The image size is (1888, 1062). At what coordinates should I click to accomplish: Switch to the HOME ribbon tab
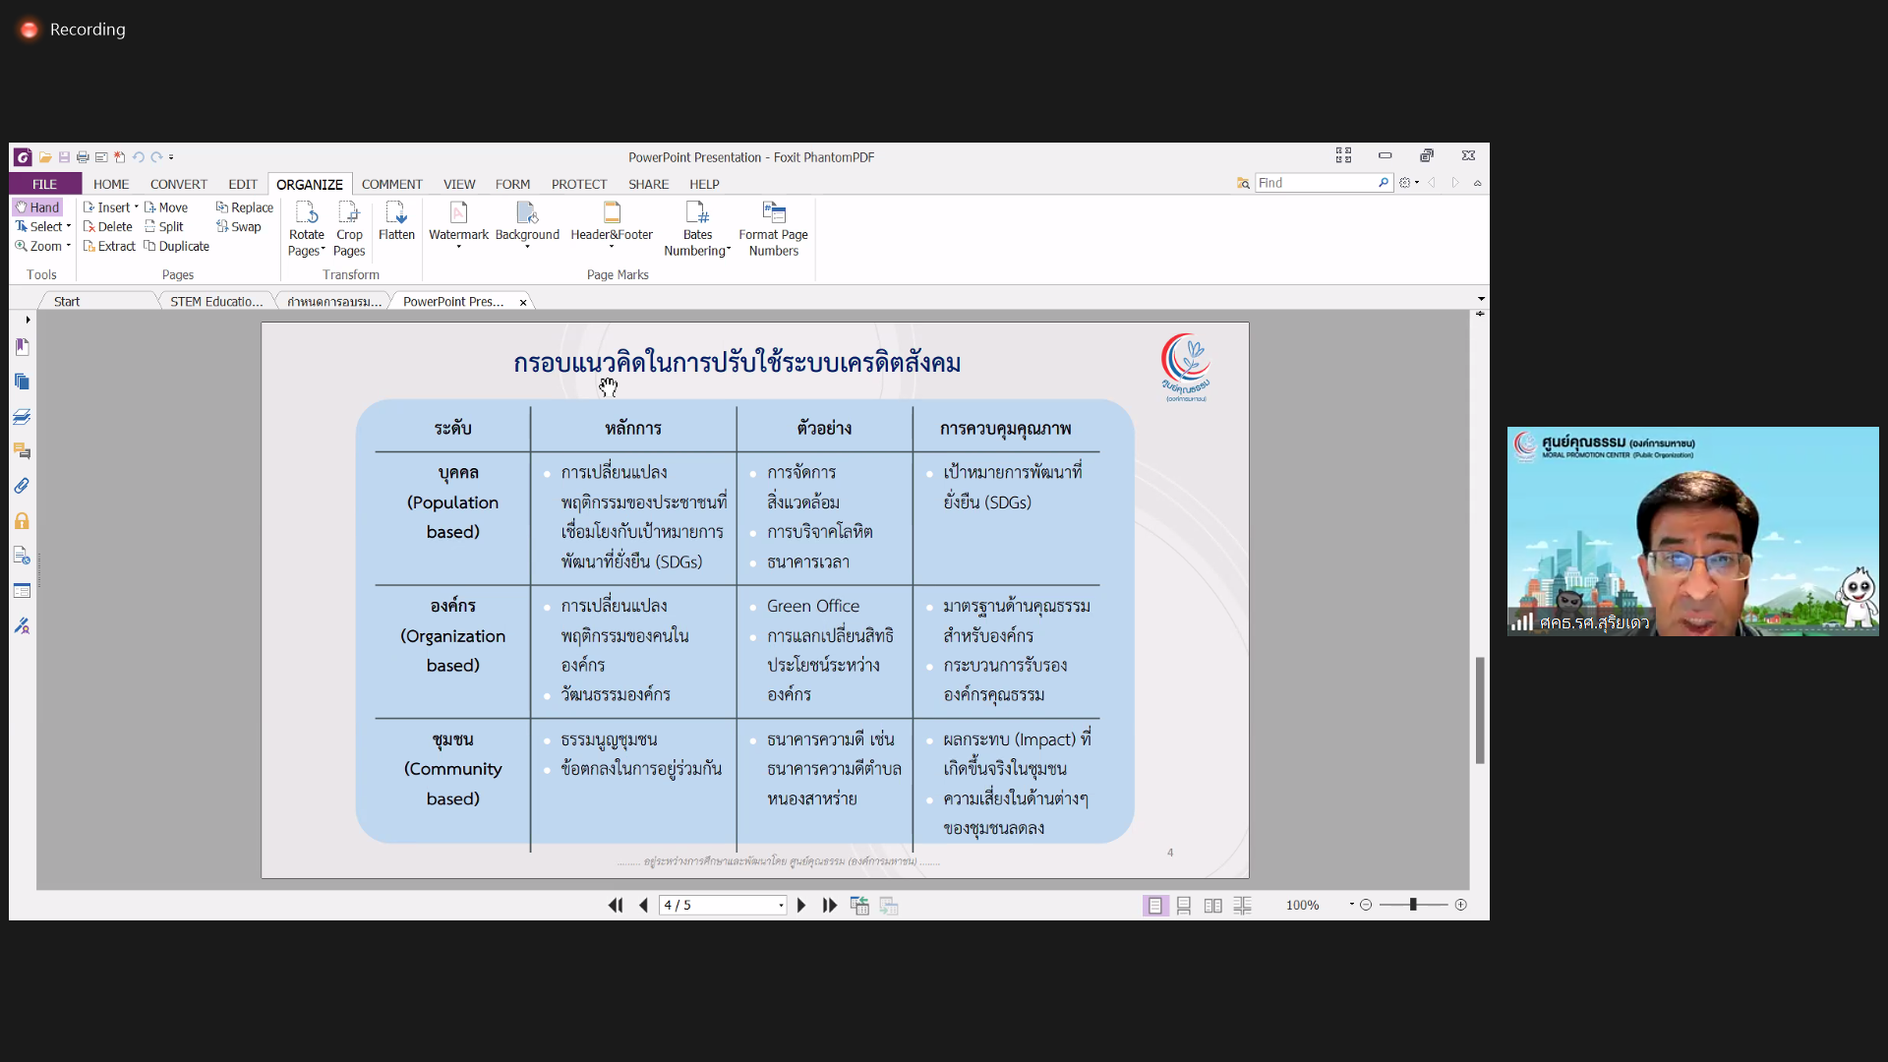[111, 184]
